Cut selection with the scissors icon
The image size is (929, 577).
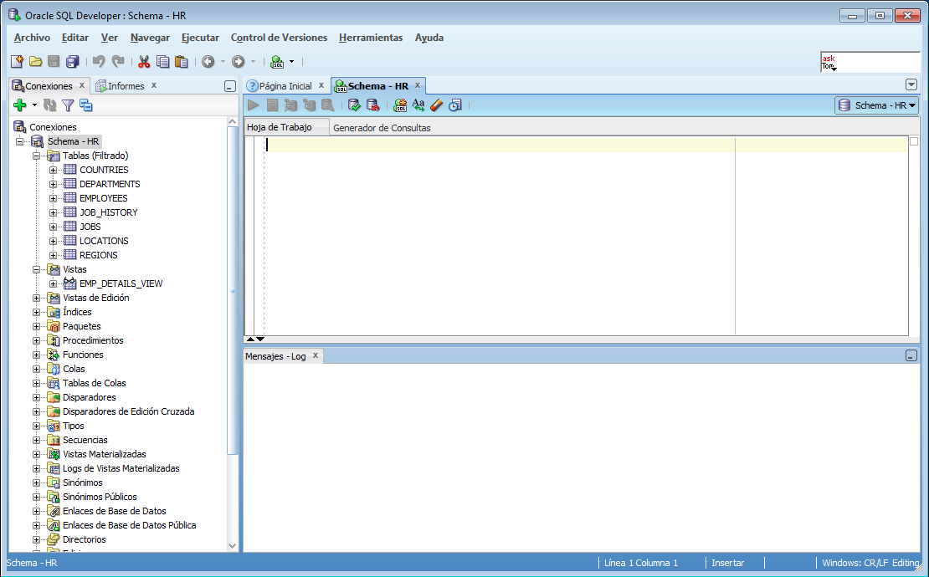143,61
